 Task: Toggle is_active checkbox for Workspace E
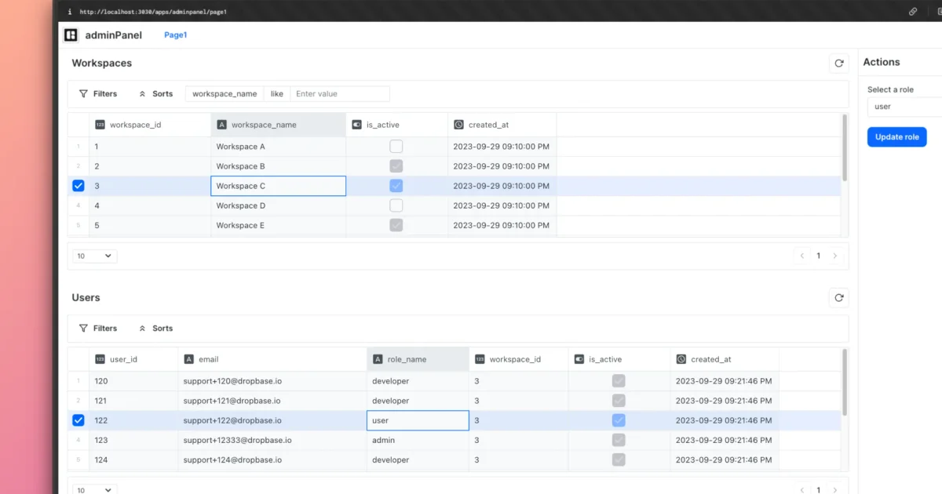(396, 225)
